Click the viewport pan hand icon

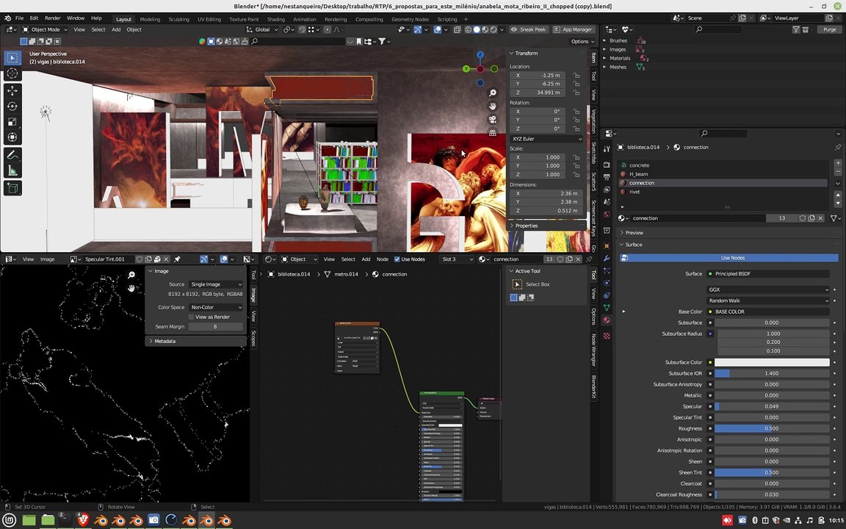click(492, 106)
